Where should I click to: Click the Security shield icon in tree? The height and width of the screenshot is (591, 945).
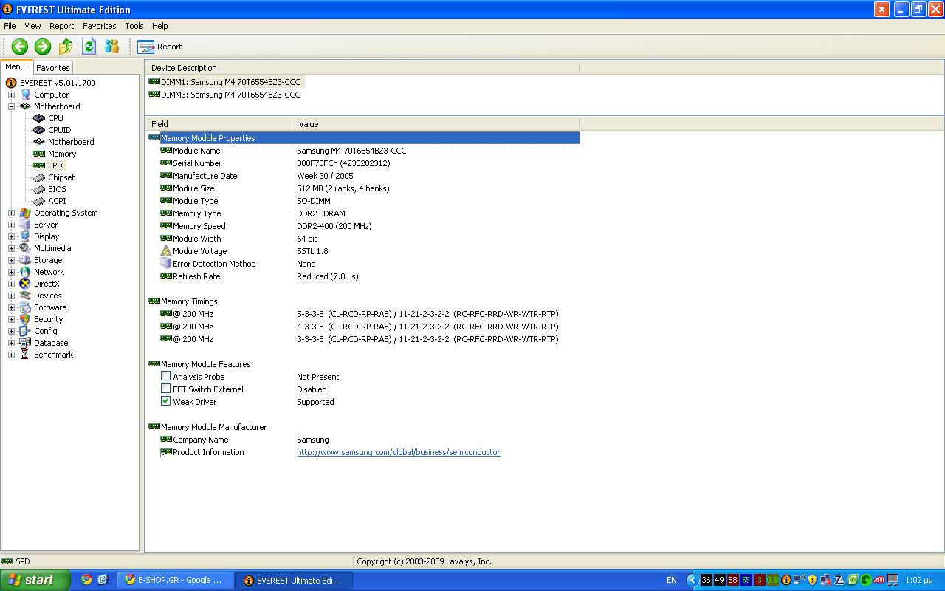pos(25,319)
